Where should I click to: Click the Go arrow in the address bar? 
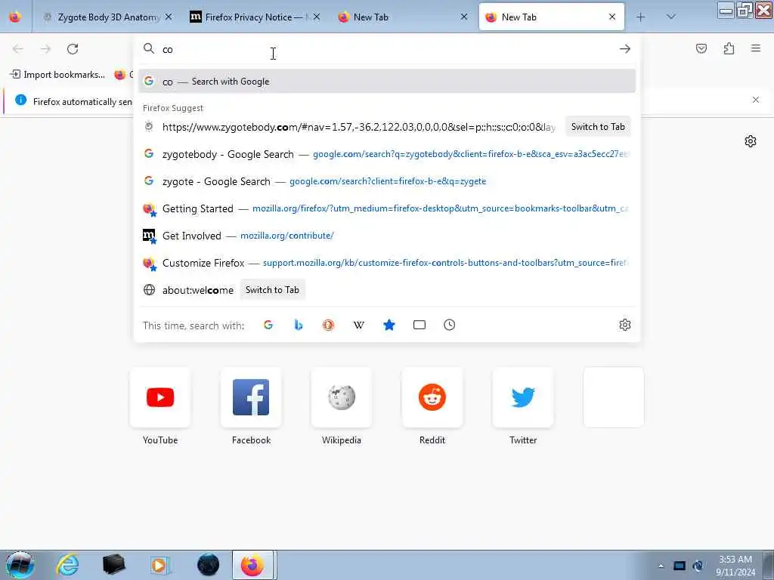click(x=625, y=49)
